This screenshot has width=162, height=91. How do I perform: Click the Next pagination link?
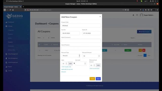click(149, 56)
